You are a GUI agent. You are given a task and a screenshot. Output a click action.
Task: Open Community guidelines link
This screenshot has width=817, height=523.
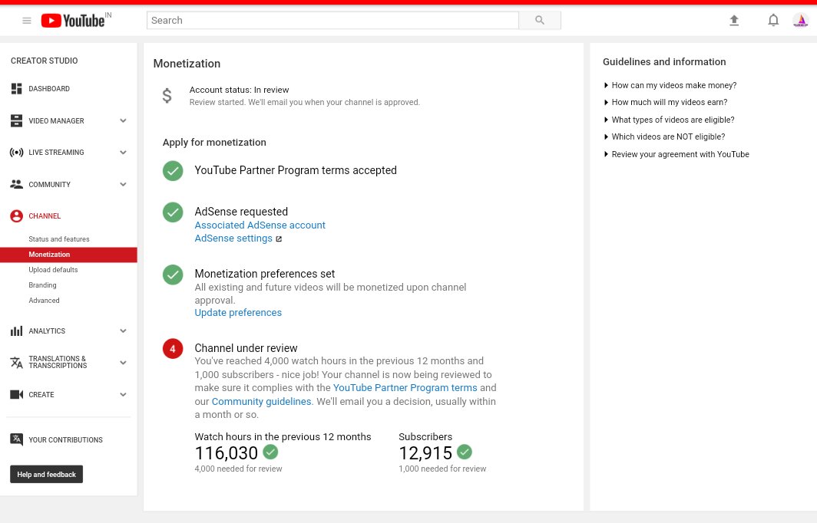click(x=262, y=402)
